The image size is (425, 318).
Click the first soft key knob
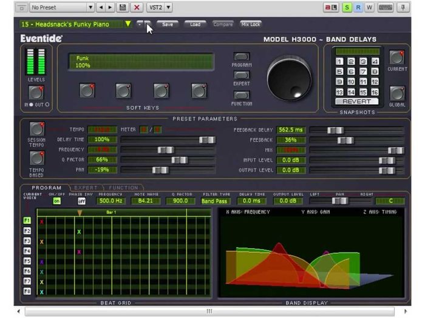click(87, 91)
